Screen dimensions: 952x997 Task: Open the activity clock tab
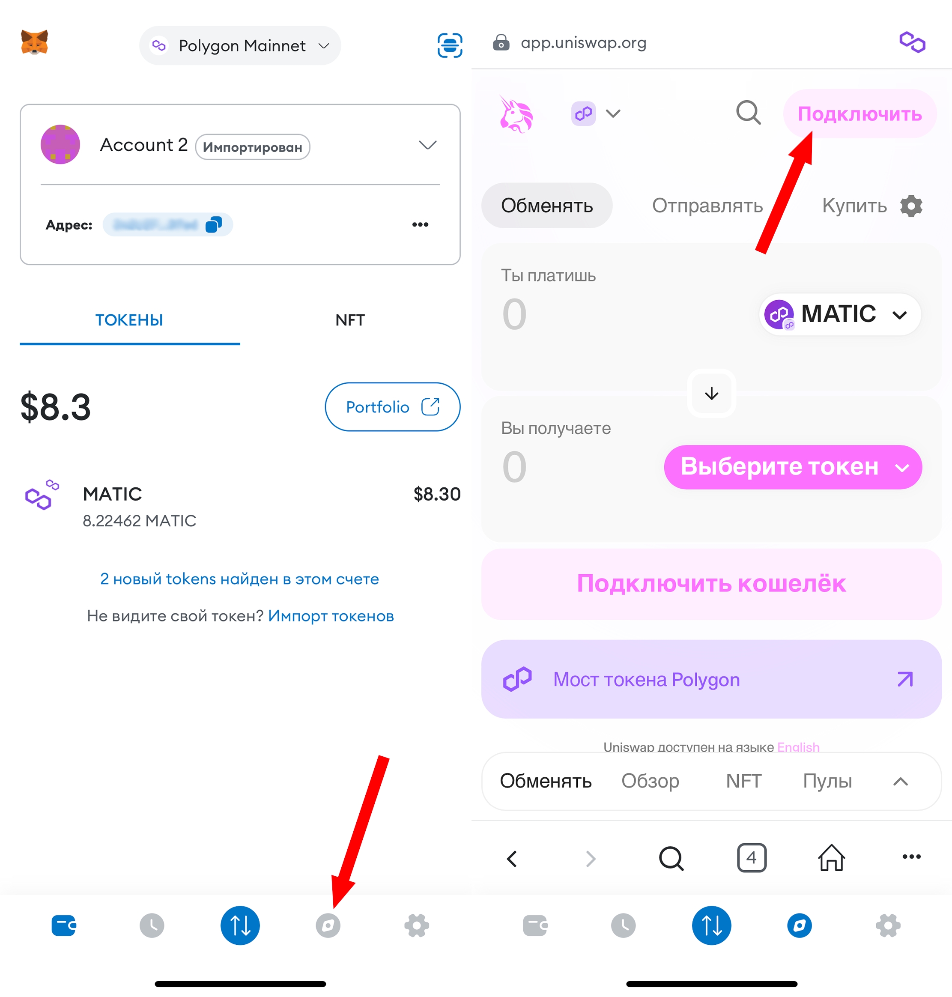tap(152, 925)
